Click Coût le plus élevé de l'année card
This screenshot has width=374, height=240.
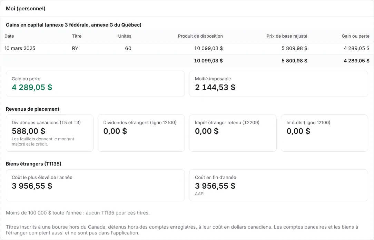(x=96, y=185)
